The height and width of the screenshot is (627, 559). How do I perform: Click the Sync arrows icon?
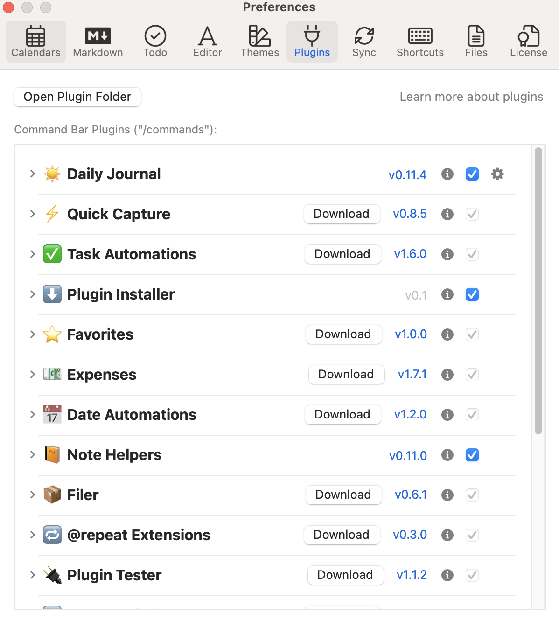tap(364, 41)
